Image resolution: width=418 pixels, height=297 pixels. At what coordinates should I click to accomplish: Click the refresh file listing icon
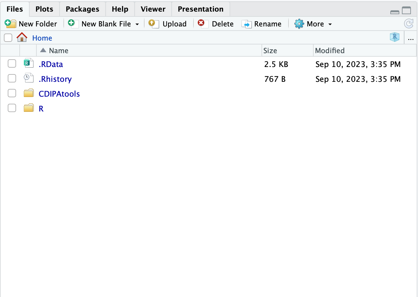coord(409,24)
